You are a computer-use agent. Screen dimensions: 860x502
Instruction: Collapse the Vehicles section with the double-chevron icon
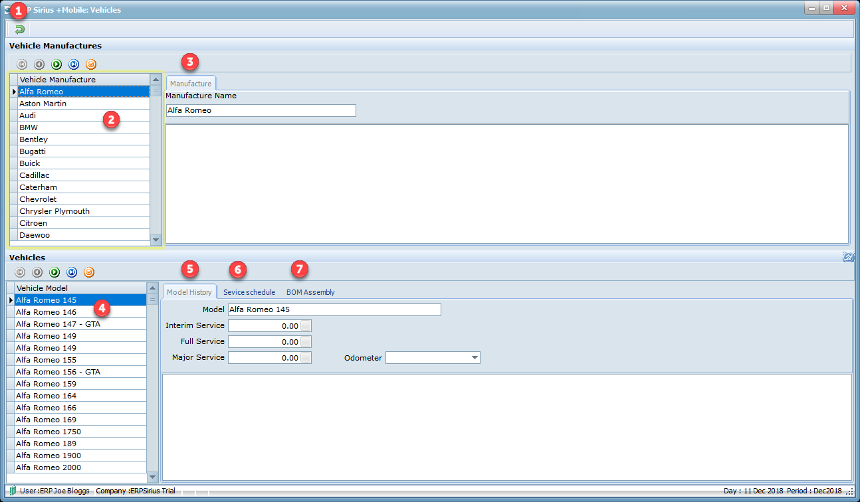point(848,257)
